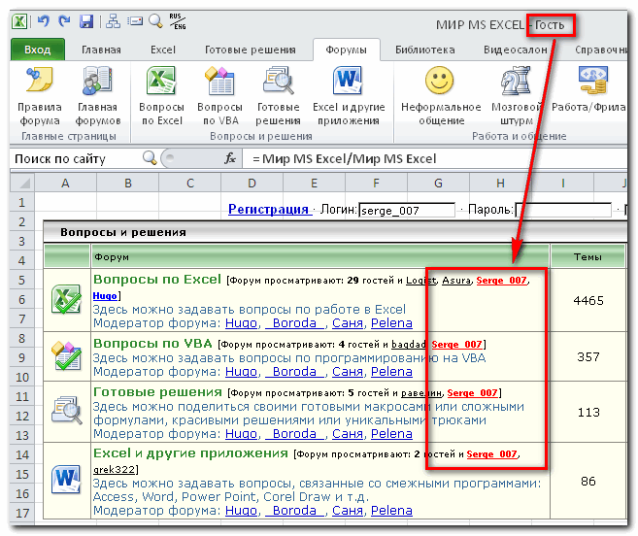Image resolution: width=638 pixels, height=536 pixels.
Task: Click the fx function icon in formula bar
Action: pos(230,158)
